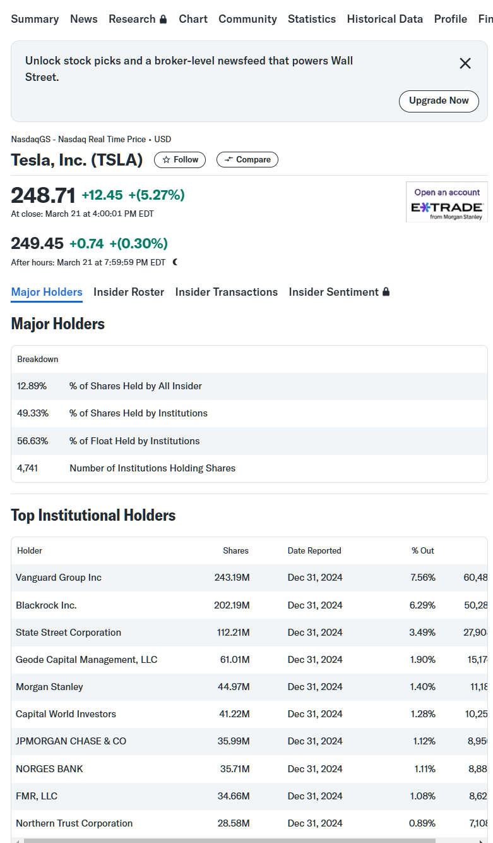Select Blackrock Inc. holder name
Screen dimensions: 493x843
46,605
